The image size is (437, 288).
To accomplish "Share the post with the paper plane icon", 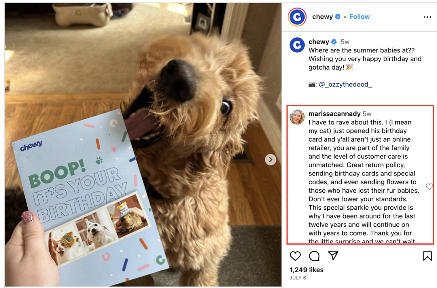I will click(333, 256).
